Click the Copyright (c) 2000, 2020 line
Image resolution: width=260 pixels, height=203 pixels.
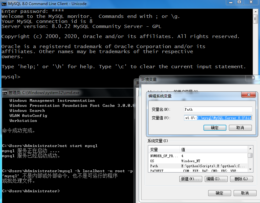(x=120, y=36)
